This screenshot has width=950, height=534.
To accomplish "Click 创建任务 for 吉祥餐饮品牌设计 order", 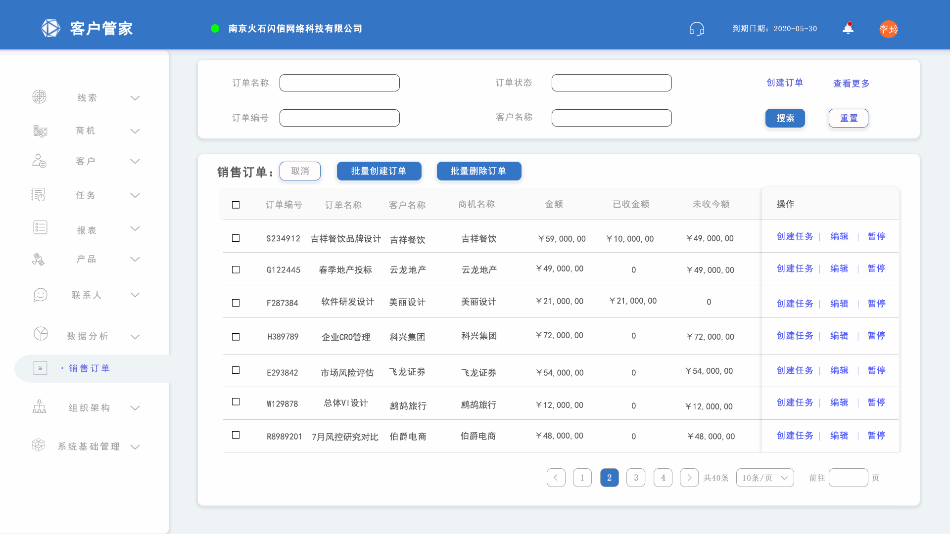I will click(795, 236).
